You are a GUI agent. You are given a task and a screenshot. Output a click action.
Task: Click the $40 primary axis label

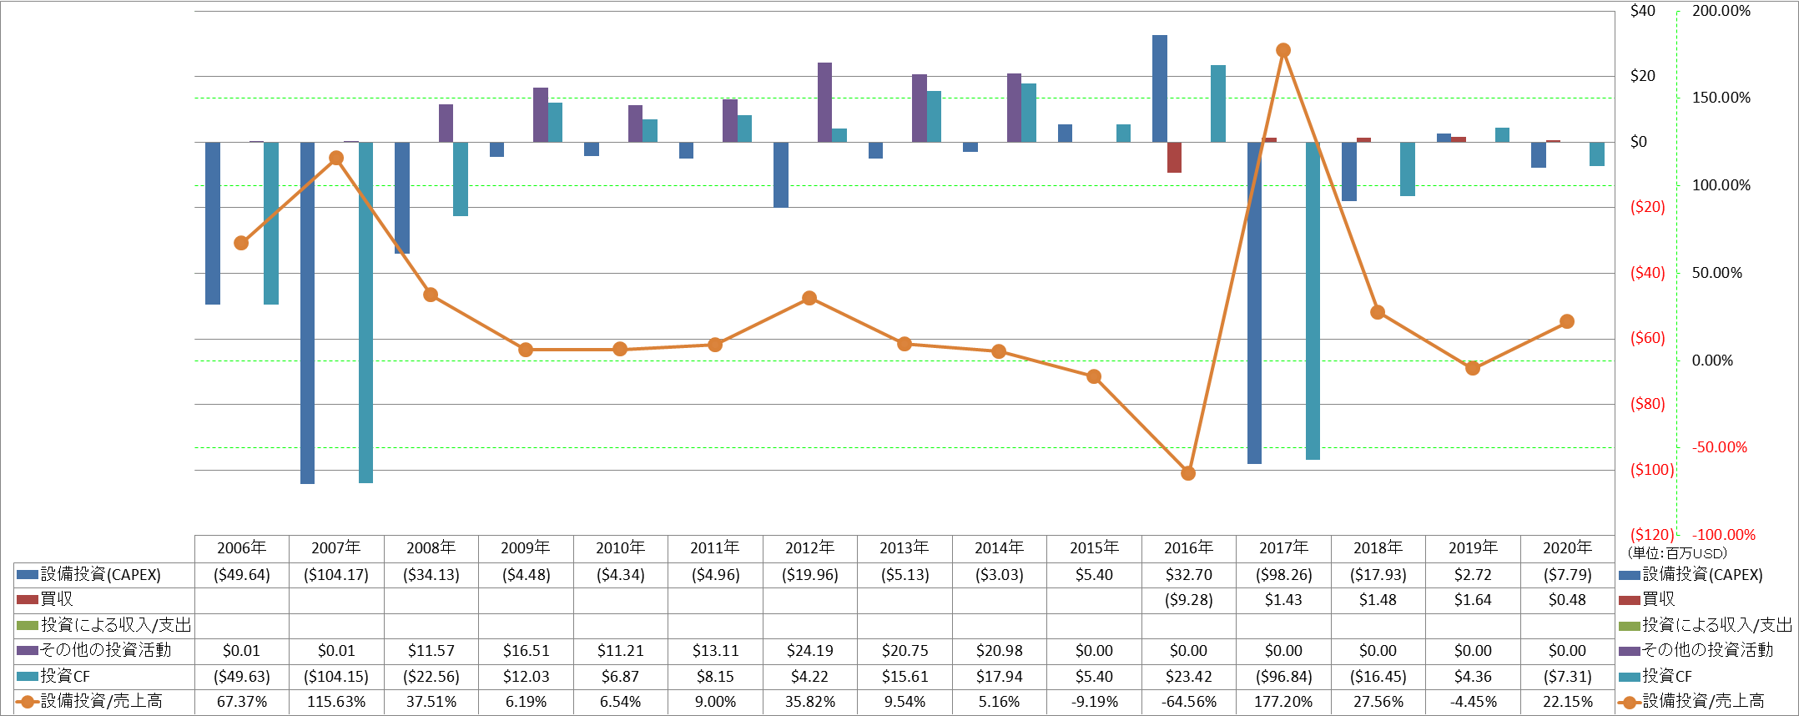(x=1643, y=11)
